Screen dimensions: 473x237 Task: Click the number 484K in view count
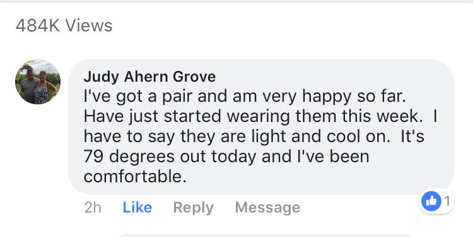pyautogui.click(x=38, y=26)
